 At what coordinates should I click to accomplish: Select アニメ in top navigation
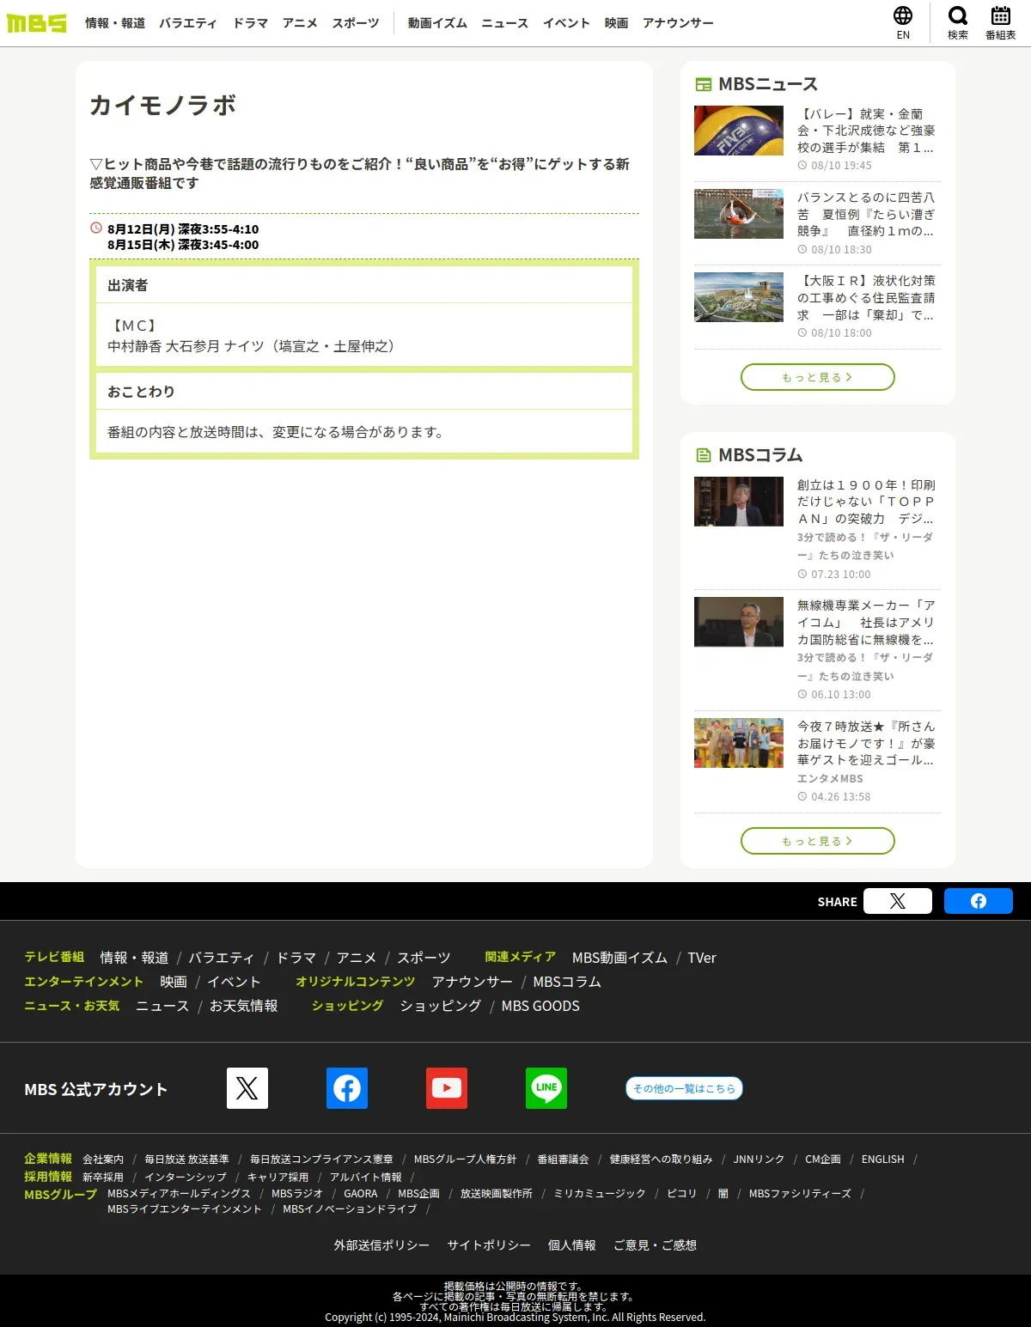(x=300, y=23)
